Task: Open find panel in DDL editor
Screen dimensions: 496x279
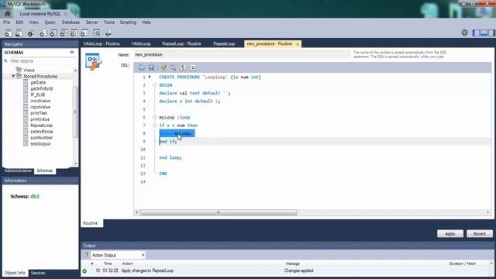Action: pos(173,67)
